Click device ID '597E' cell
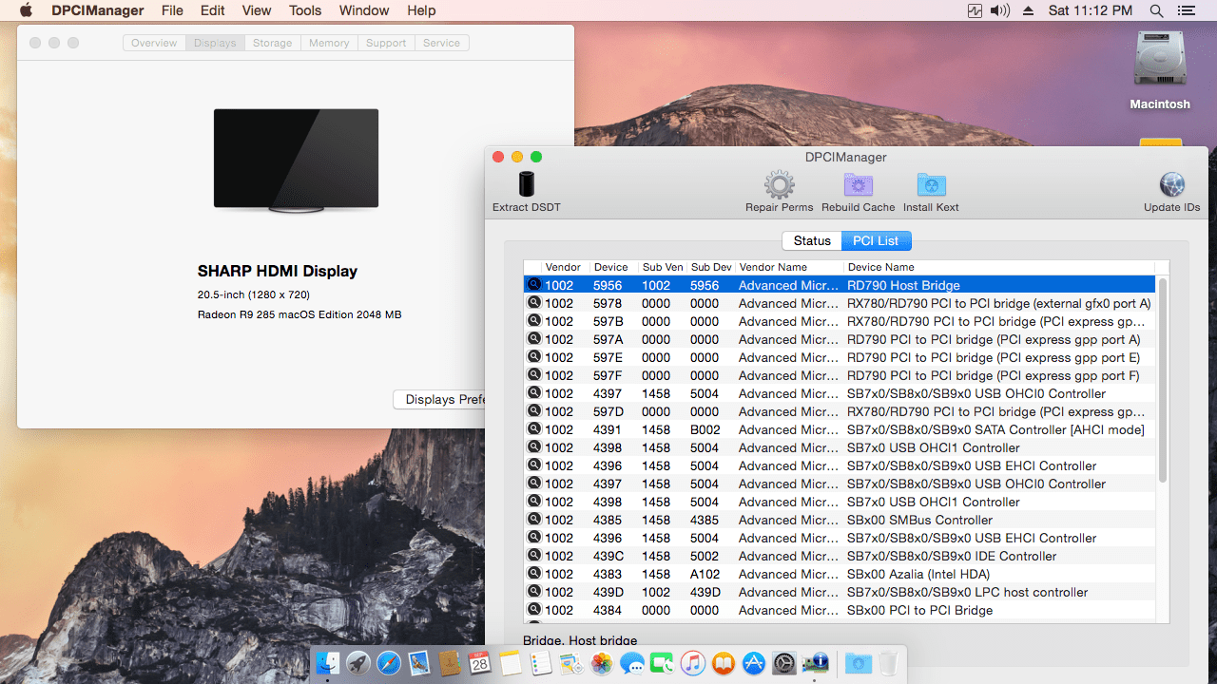This screenshot has width=1217, height=684. tap(608, 357)
